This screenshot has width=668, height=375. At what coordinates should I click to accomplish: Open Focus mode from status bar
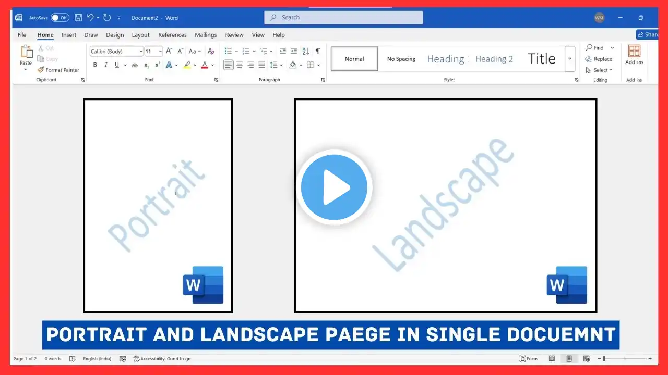(529, 359)
